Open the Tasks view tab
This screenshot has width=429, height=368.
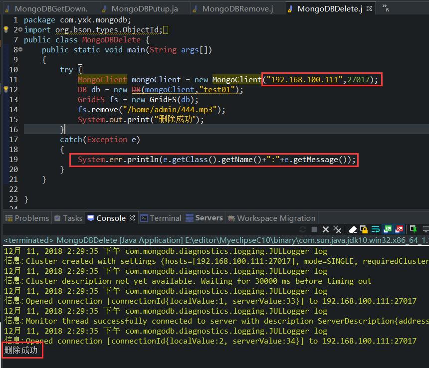[68, 218]
